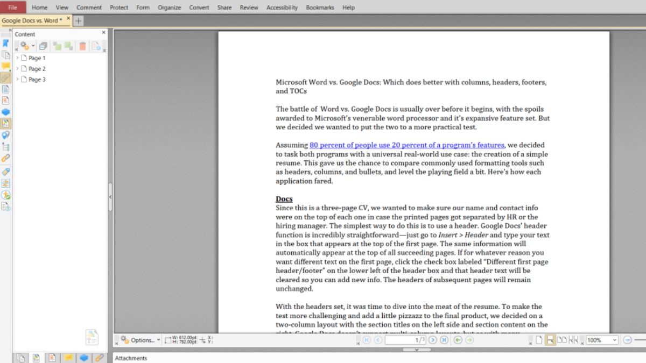Select the Google Docs vs. Word document tab
646x363 pixels.
(x=32, y=20)
